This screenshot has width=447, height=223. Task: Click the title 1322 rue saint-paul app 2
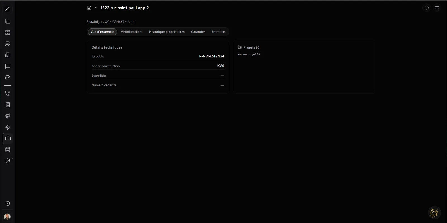point(125,8)
